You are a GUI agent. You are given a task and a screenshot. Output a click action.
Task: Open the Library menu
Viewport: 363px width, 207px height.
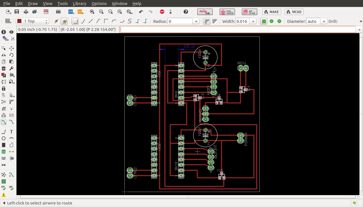[x=79, y=4]
